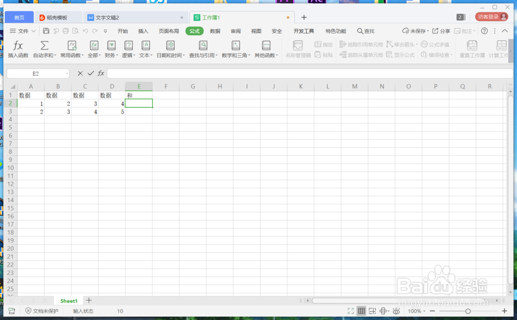
Task: Toggle eye protection mode in status bar
Action: tap(397, 311)
